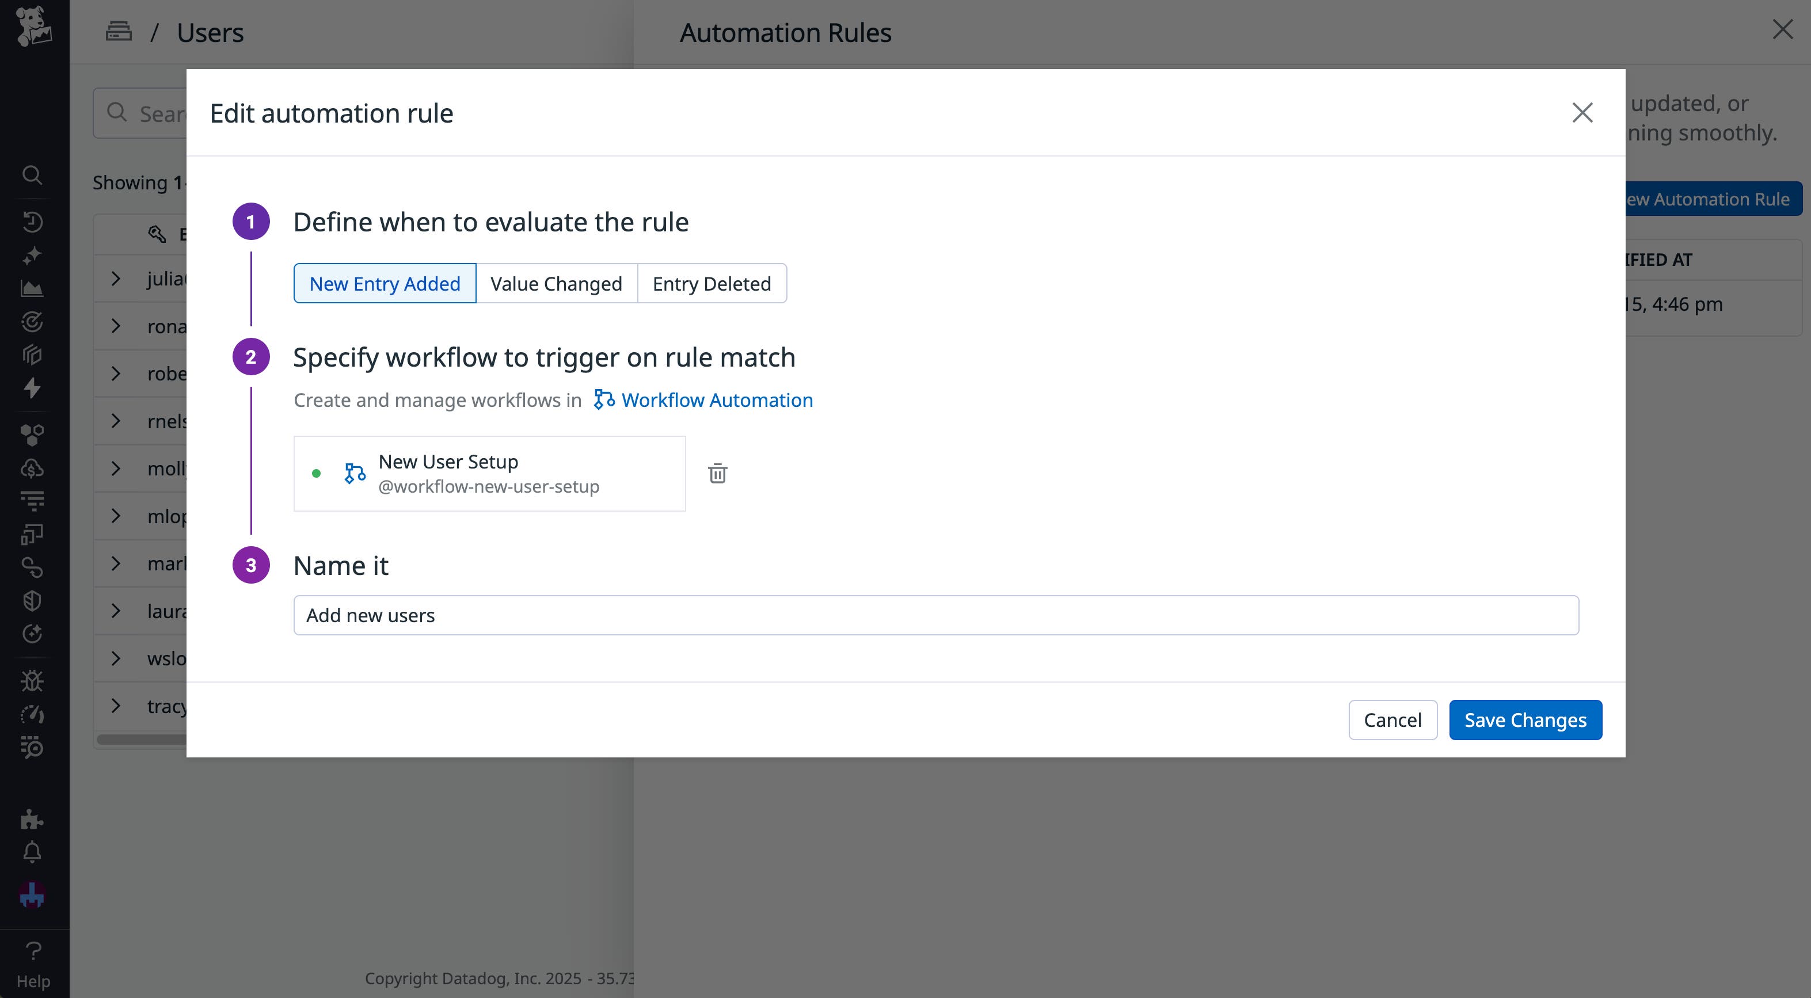1811x998 pixels.
Task: Select the New Entry Added trigger option
Action: 384,283
